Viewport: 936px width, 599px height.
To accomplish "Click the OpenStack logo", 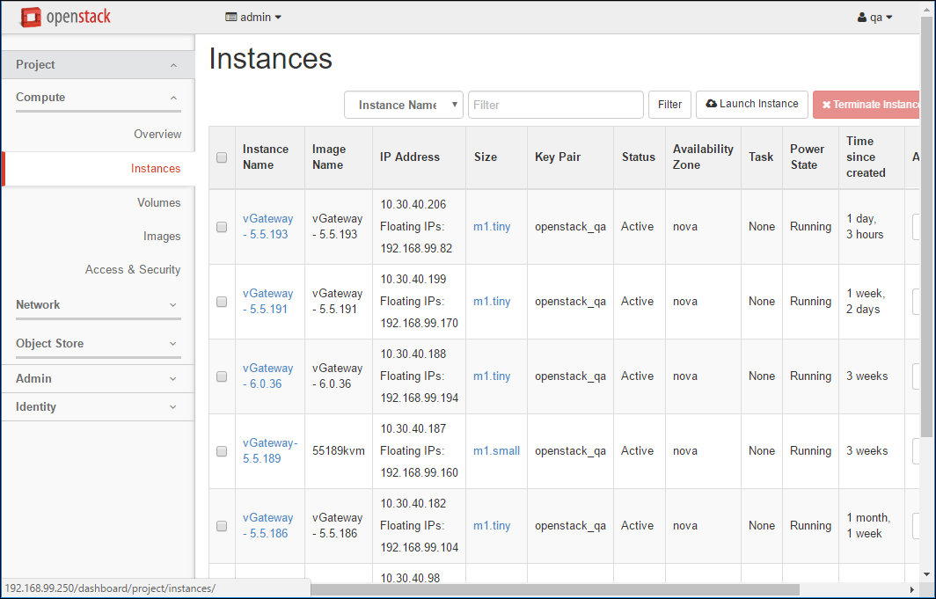I will 65,17.
